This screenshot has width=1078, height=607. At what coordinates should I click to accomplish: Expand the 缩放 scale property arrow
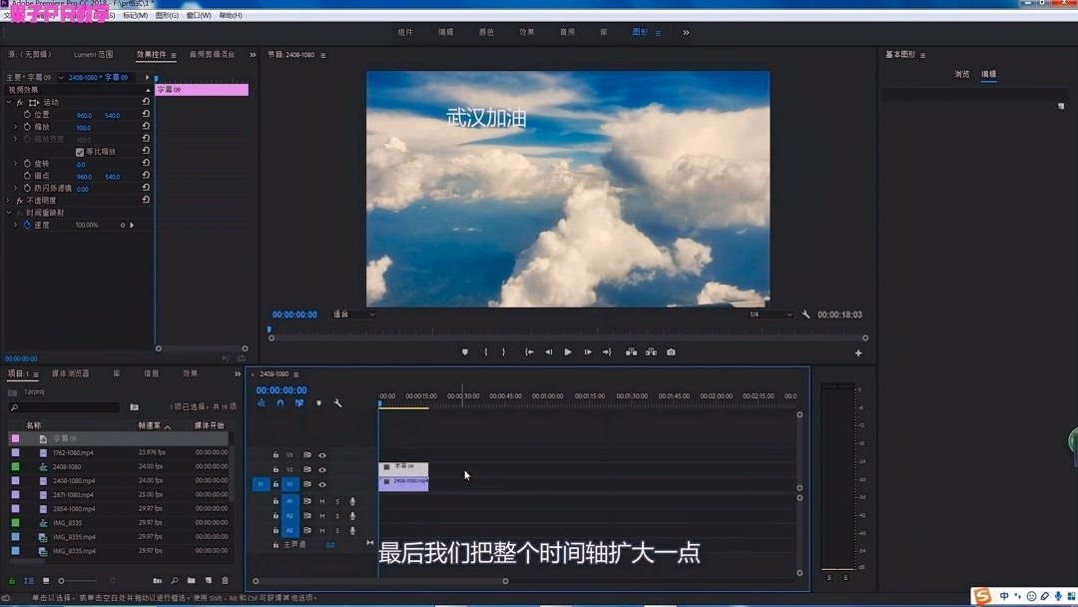(x=15, y=127)
